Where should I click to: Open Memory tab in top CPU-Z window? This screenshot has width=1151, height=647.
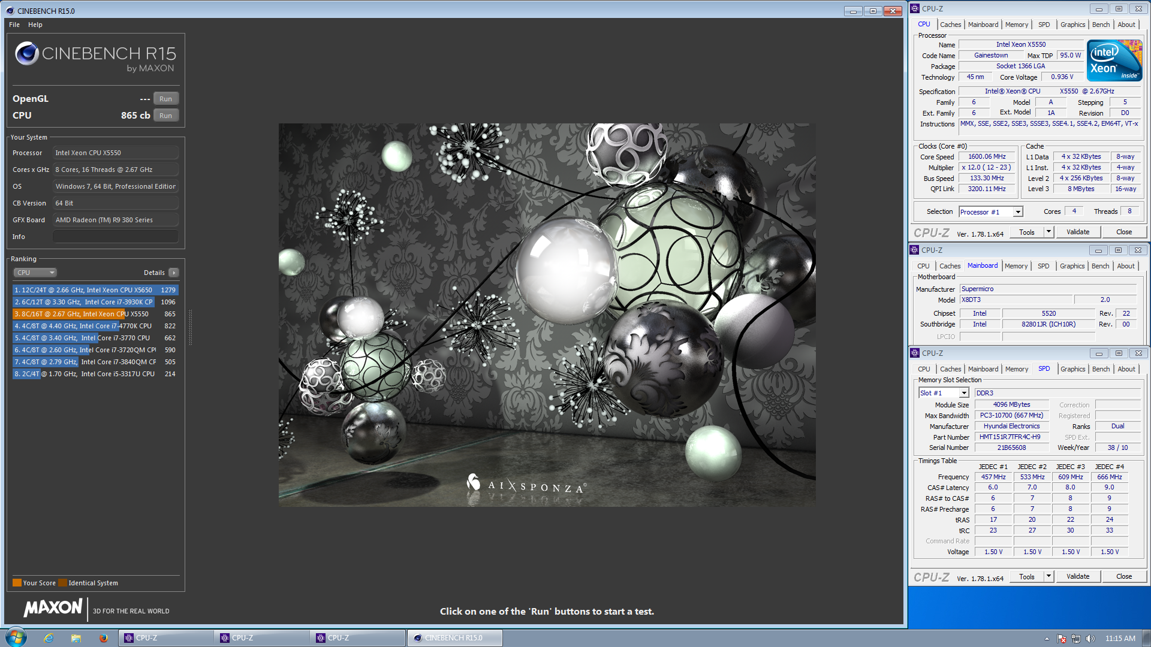click(1017, 25)
